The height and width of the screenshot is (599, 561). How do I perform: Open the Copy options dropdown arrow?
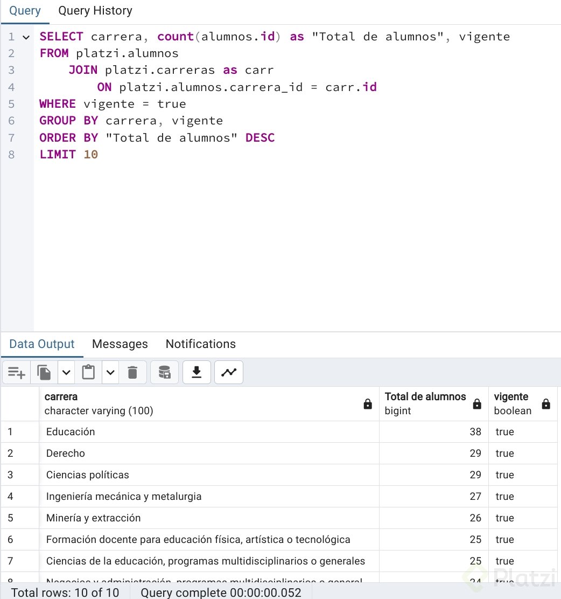pyautogui.click(x=66, y=372)
